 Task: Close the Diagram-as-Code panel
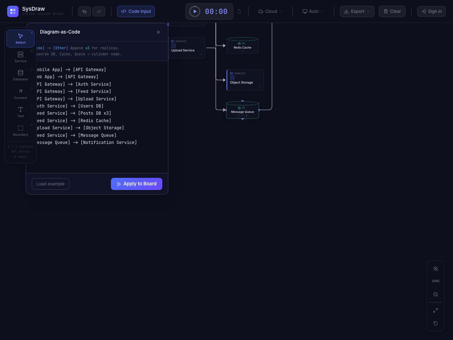point(158,32)
